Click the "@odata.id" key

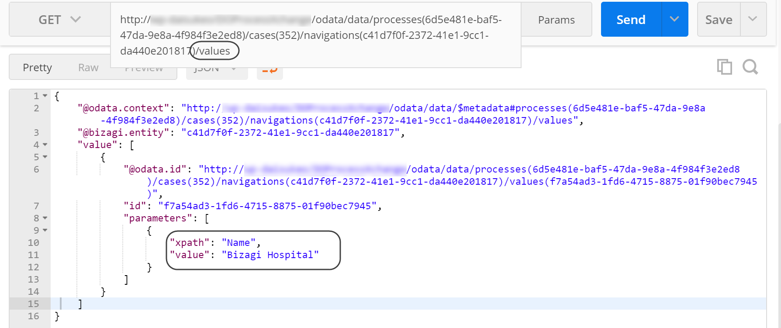click(155, 169)
